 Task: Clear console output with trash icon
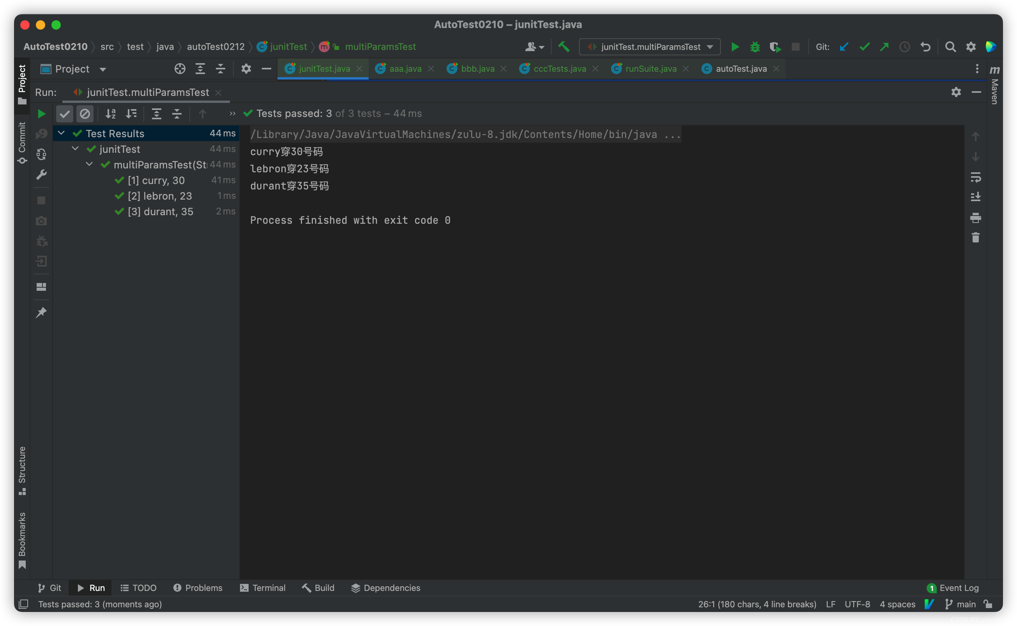[x=975, y=238]
